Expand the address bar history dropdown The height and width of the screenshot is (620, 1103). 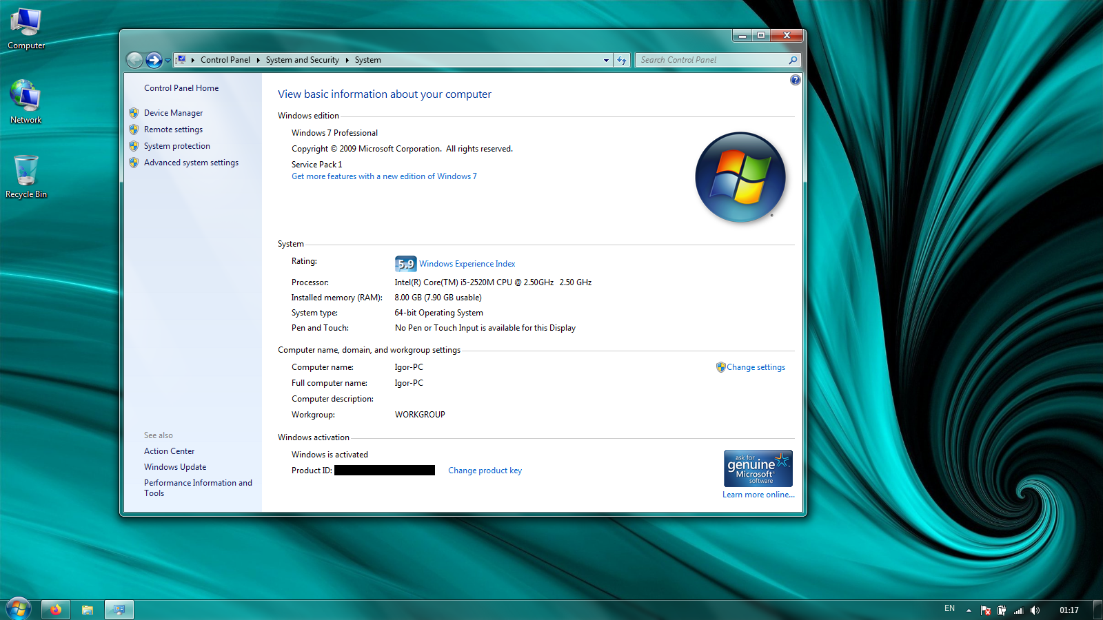point(606,61)
